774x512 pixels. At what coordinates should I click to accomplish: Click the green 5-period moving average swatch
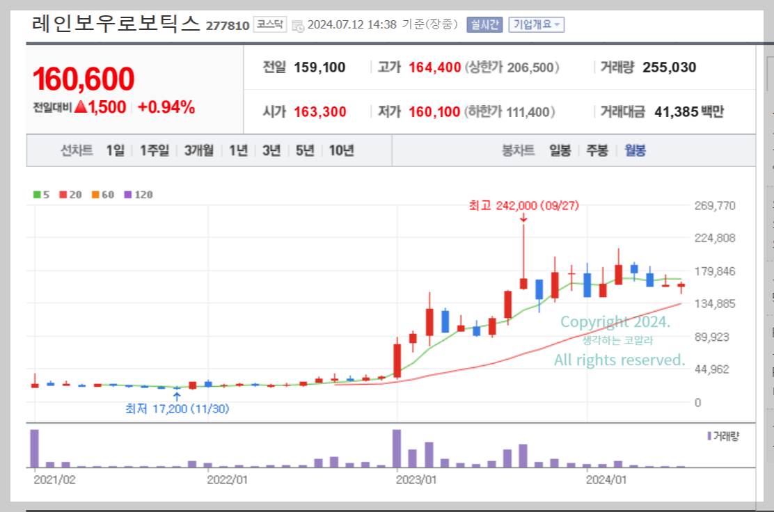[x=37, y=195]
